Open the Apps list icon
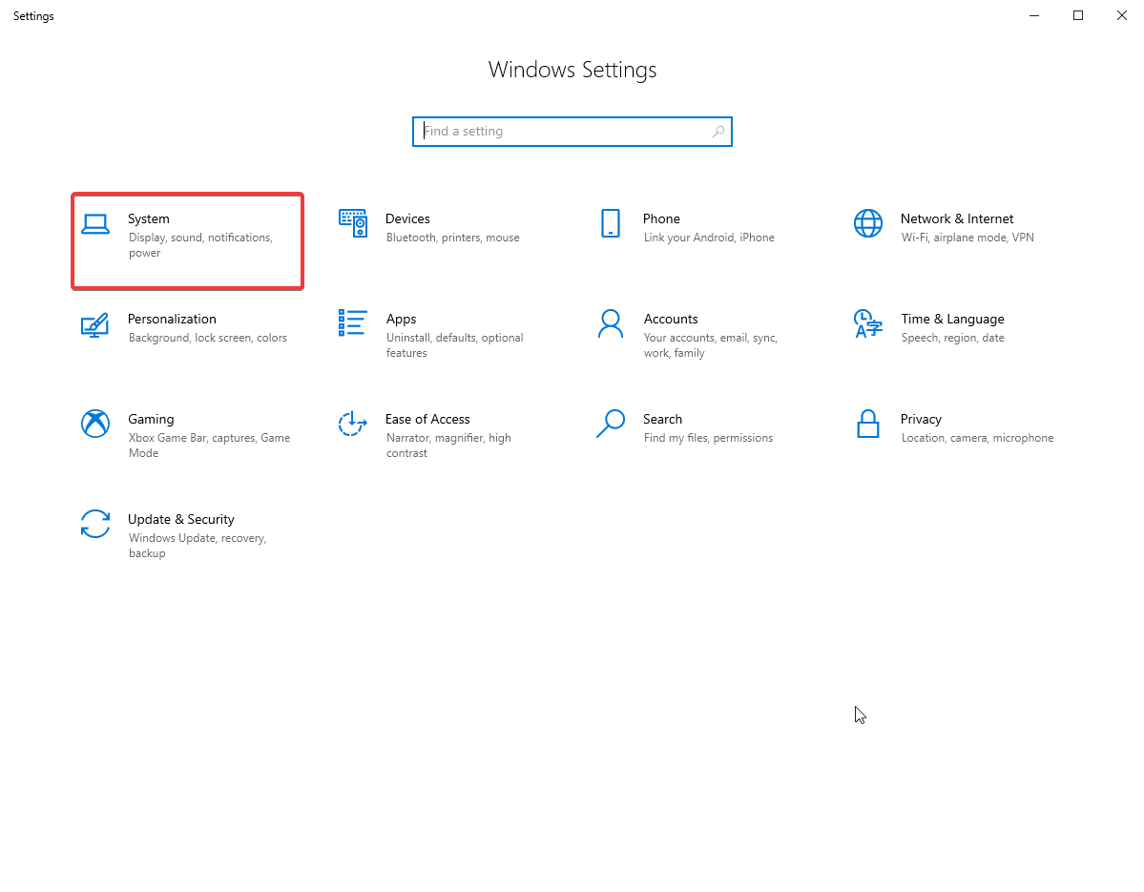 coord(353,323)
